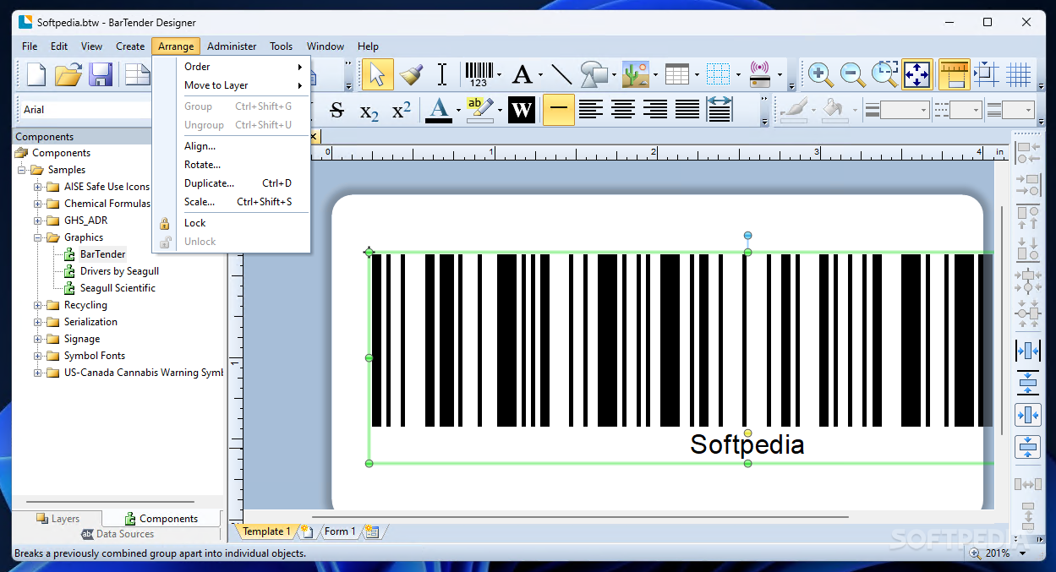Choose Align... from the Arrange menu
Viewport: 1056px width, 572px height.
click(x=231, y=146)
